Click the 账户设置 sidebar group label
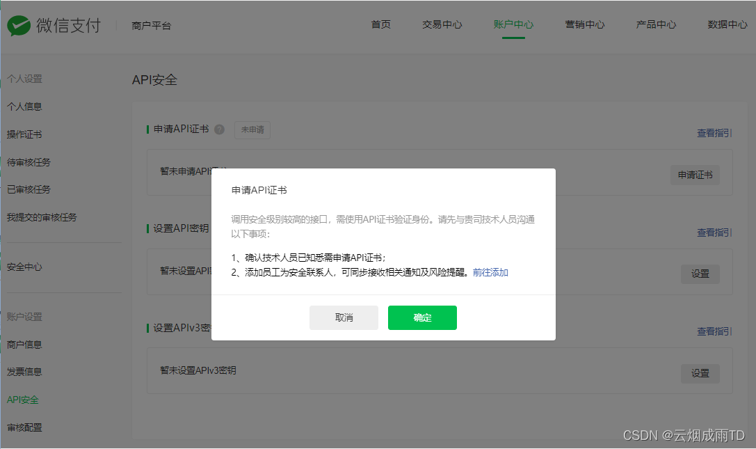The image size is (756, 449). coord(24,317)
